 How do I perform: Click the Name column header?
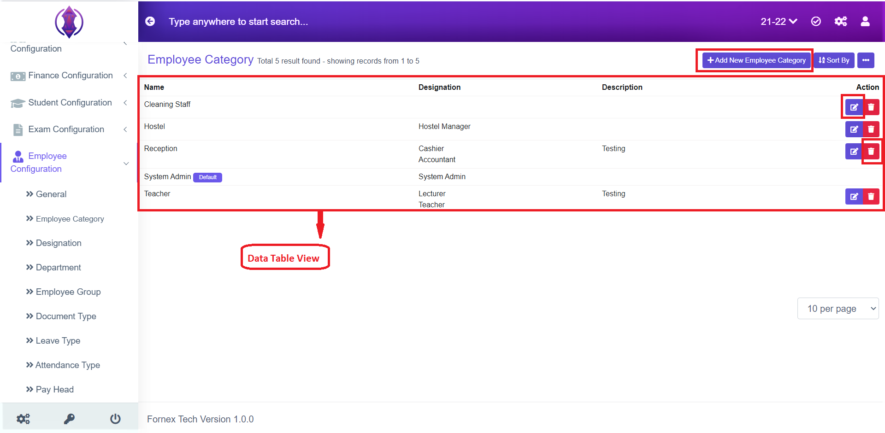coord(154,87)
